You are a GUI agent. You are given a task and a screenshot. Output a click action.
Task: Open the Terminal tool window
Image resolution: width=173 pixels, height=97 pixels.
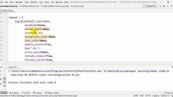tap(37, 93)
